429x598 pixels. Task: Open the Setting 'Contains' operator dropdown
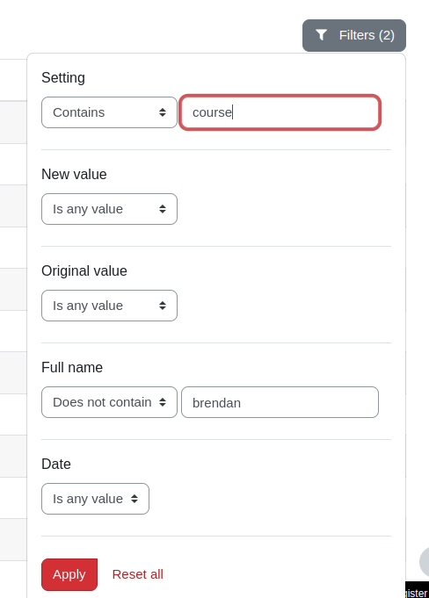click(x=109, y=112)
